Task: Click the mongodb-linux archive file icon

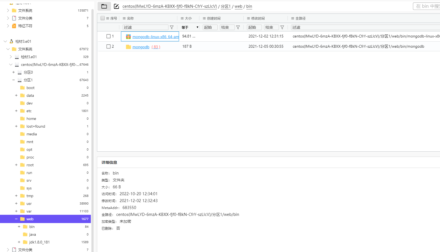Action: click(128, 37)
